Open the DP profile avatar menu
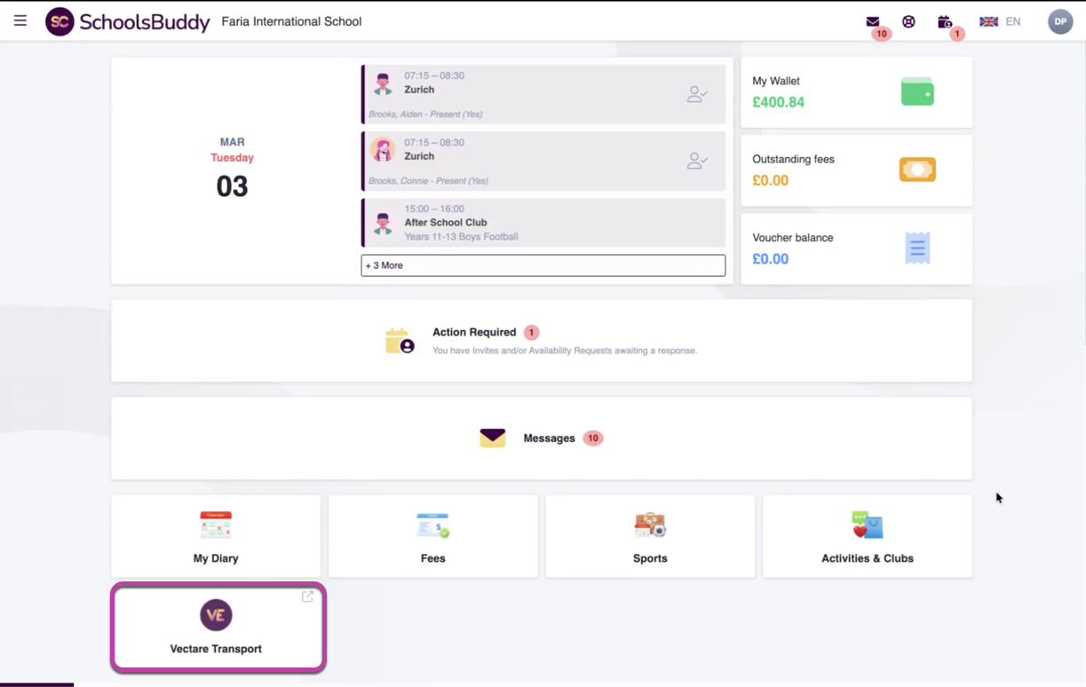This screenshot has width=1086, height=687. pos(1060,21)
